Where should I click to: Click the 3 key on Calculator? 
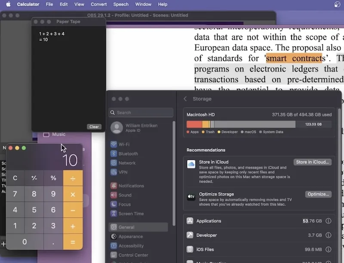coord(53,226)
